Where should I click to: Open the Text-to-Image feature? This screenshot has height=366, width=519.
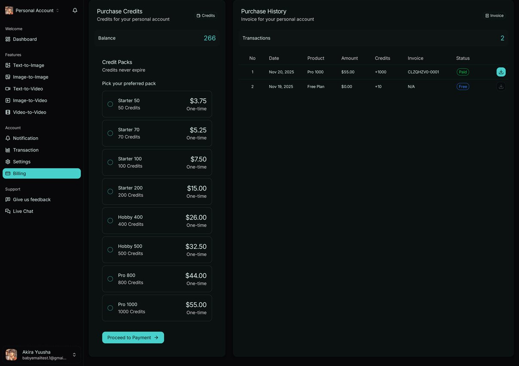28,65
